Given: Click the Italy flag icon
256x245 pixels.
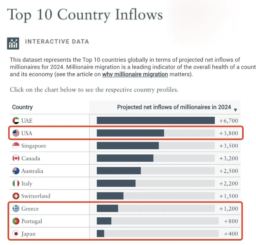Looking at the screenshot, I should coord(16,184).
